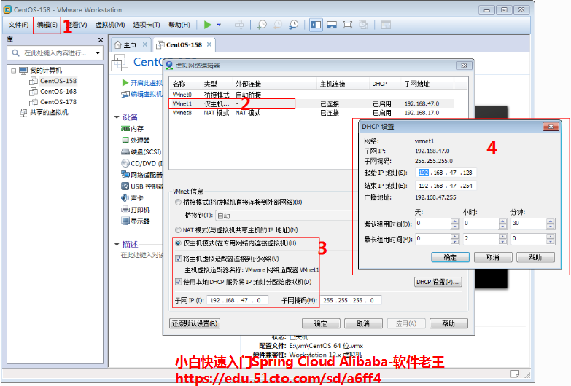Click the 子网掩码 input field
Screen dimensions: 571x386
coord(351,300)
